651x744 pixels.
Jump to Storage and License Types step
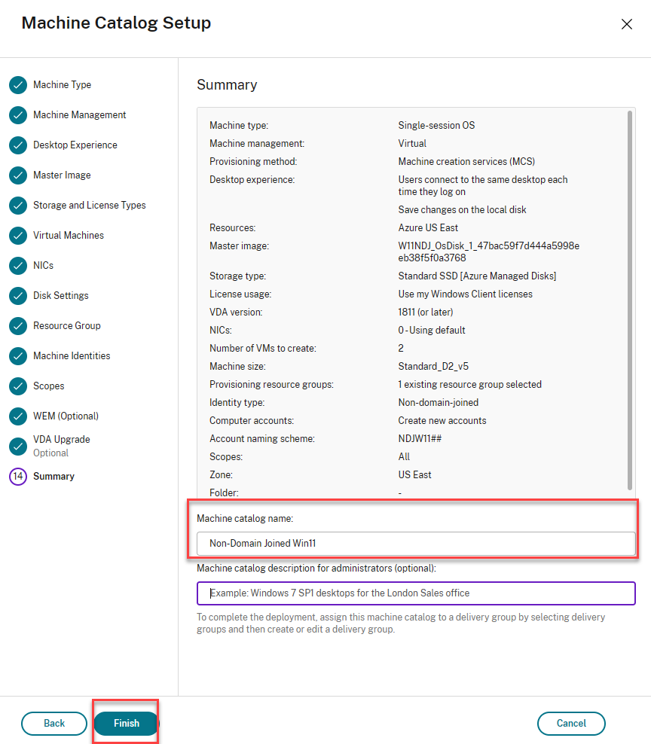[89, 206]
